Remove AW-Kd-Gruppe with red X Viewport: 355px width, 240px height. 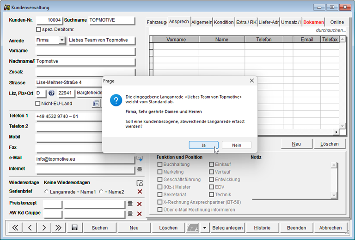click(x=140, y=214)
